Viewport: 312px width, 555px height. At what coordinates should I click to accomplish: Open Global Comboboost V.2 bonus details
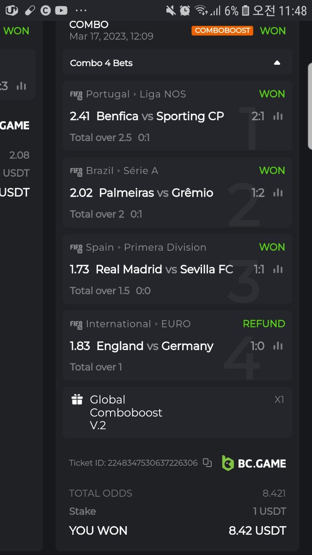coord(126,413)
